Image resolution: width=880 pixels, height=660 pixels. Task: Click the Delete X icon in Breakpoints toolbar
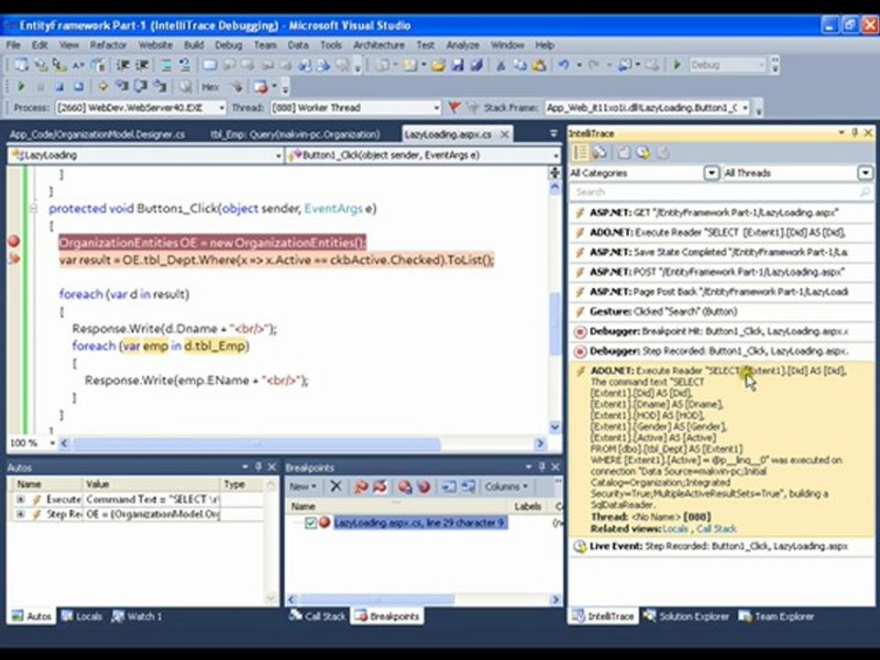(x=335, y=486)
